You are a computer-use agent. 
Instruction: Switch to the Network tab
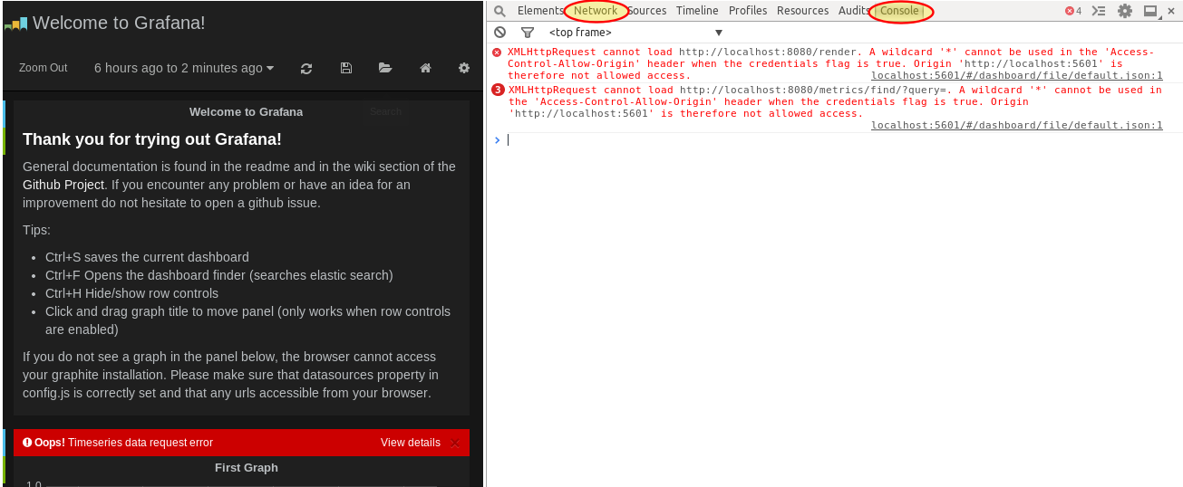[x=596, y=11]
